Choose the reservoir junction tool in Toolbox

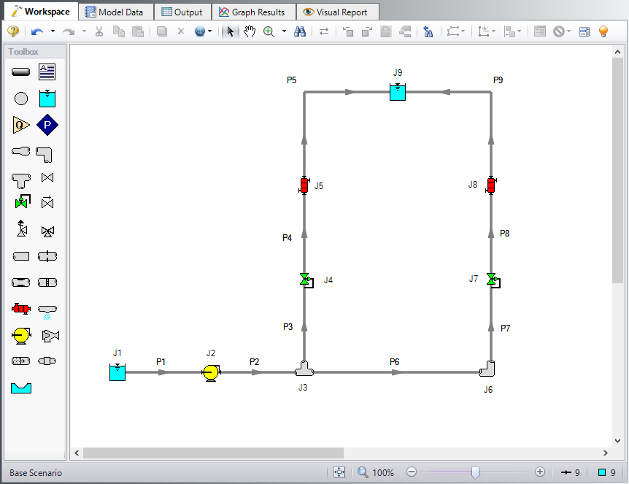[47, 98]
